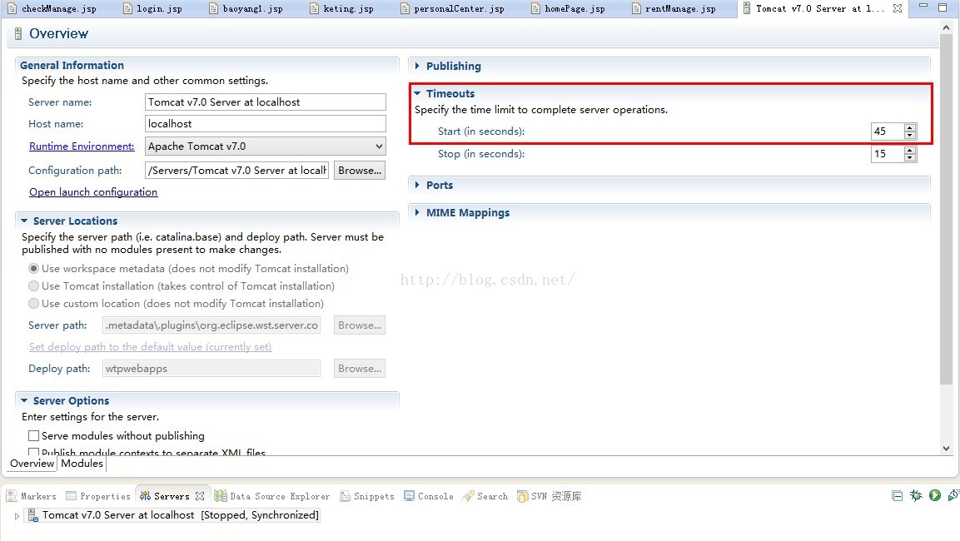Click the General Information heading
Screen dimensions: 960x541
tap(72, 66)
